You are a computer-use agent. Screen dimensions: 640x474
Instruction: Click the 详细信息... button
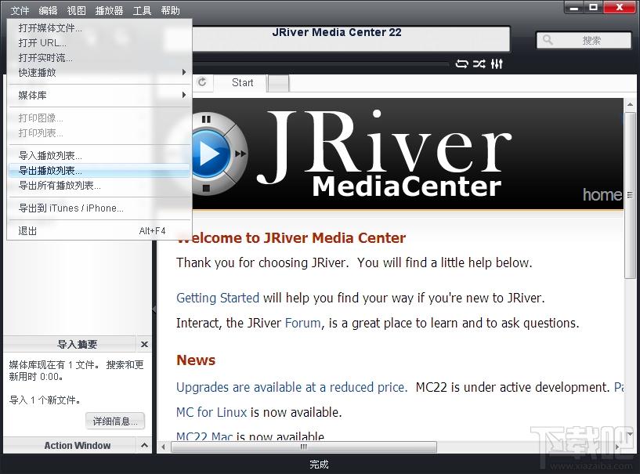click(x=115, y=421)
